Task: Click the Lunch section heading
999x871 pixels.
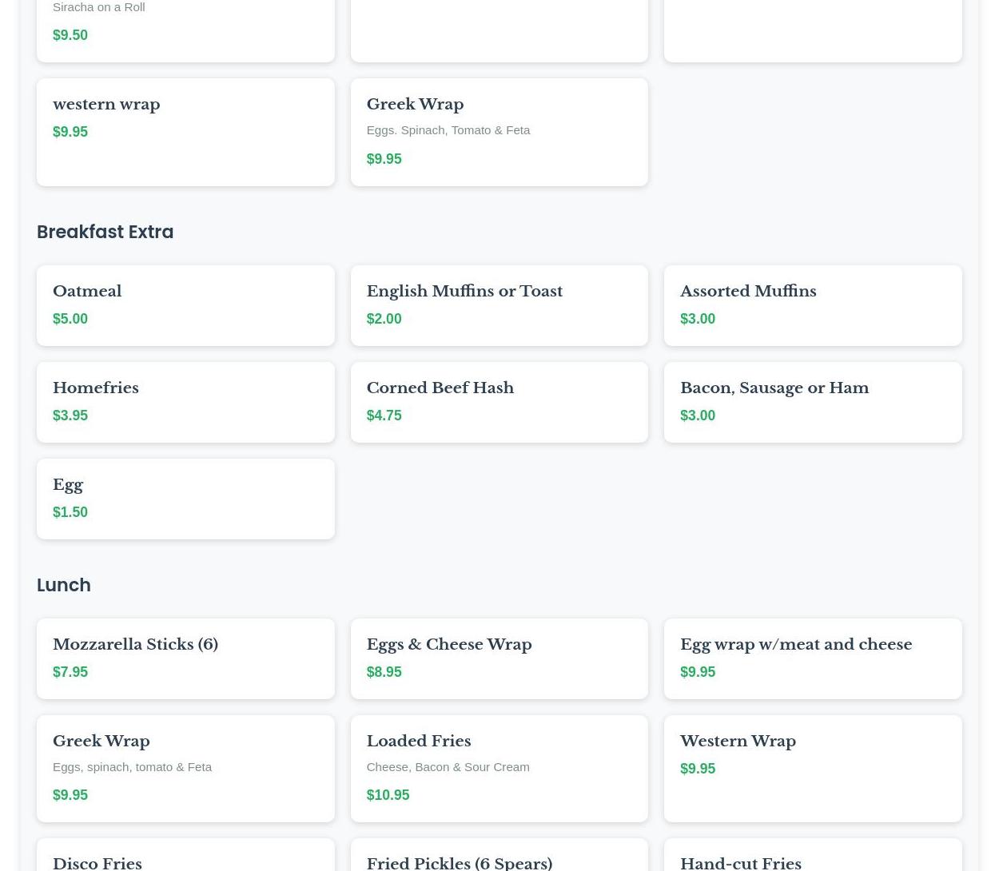Action: (64, 585)
